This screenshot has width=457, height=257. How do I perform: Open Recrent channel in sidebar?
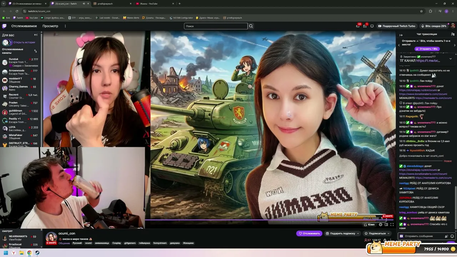[20, 96]
